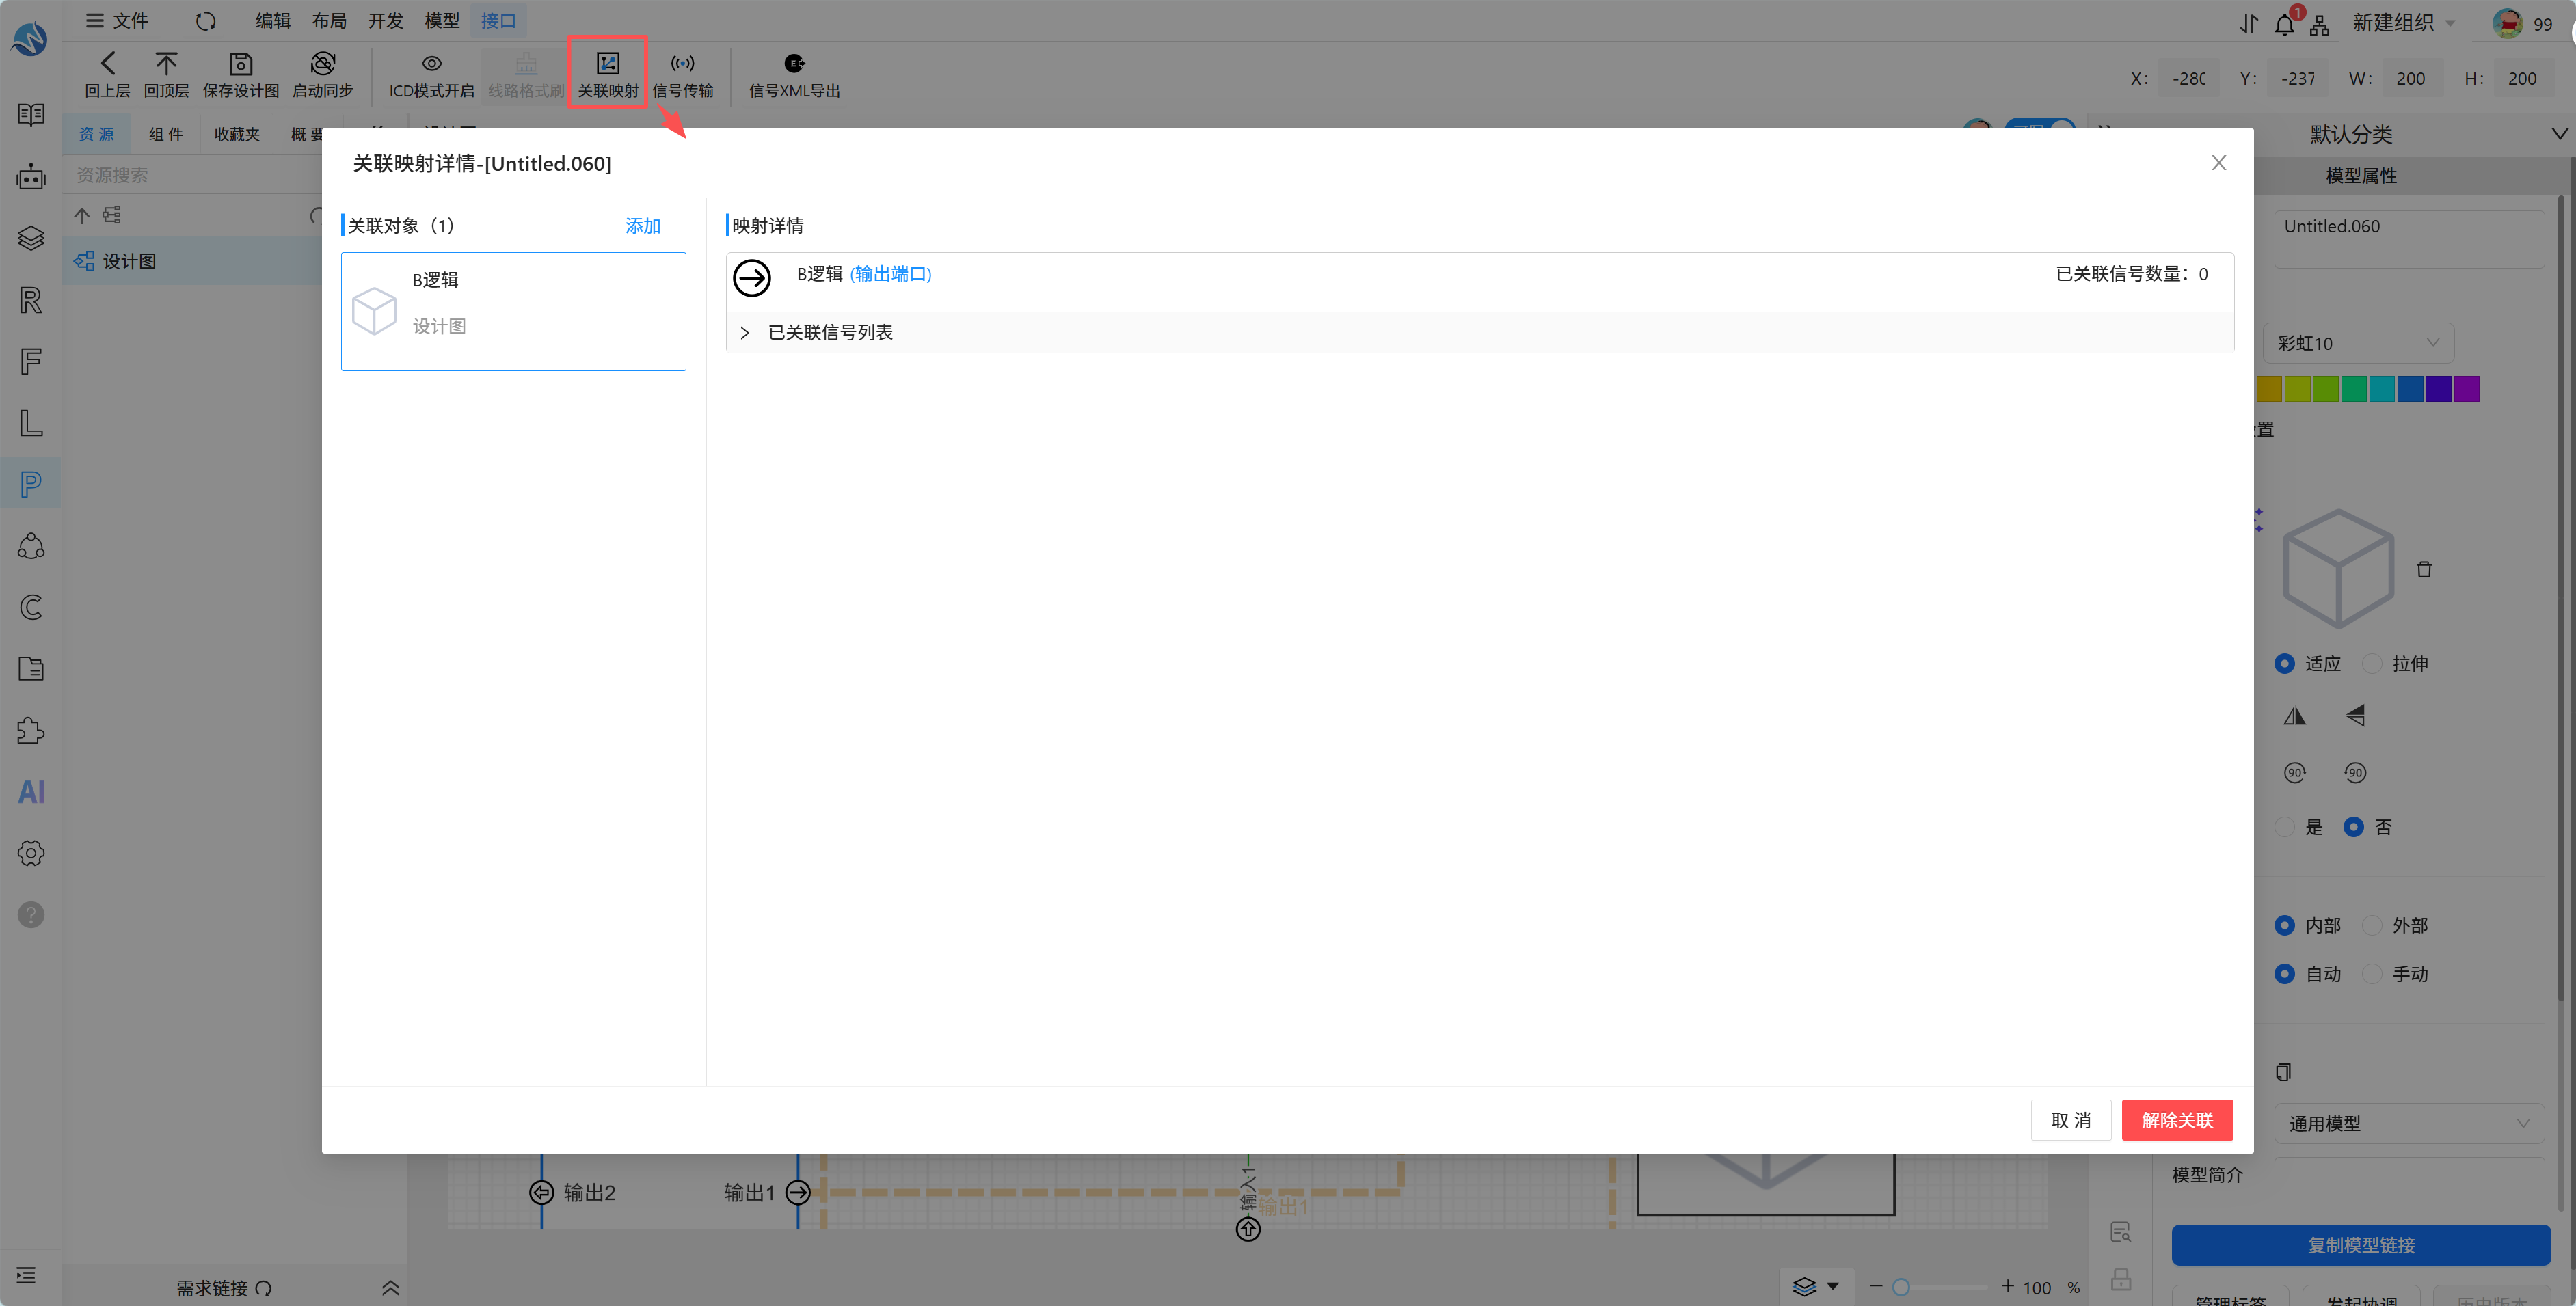Screen dimensions: 2576x1306
Task: Save the design with 保存设计图
Action: pos(241,74)
